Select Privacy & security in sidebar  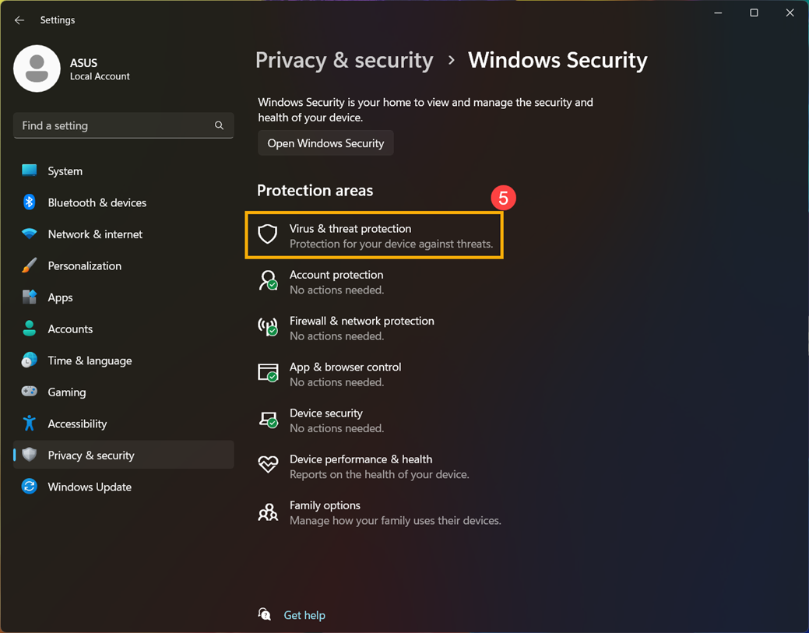click(123, 455)
